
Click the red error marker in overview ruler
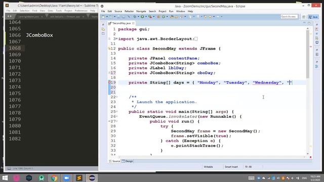(x=310, y=47)
